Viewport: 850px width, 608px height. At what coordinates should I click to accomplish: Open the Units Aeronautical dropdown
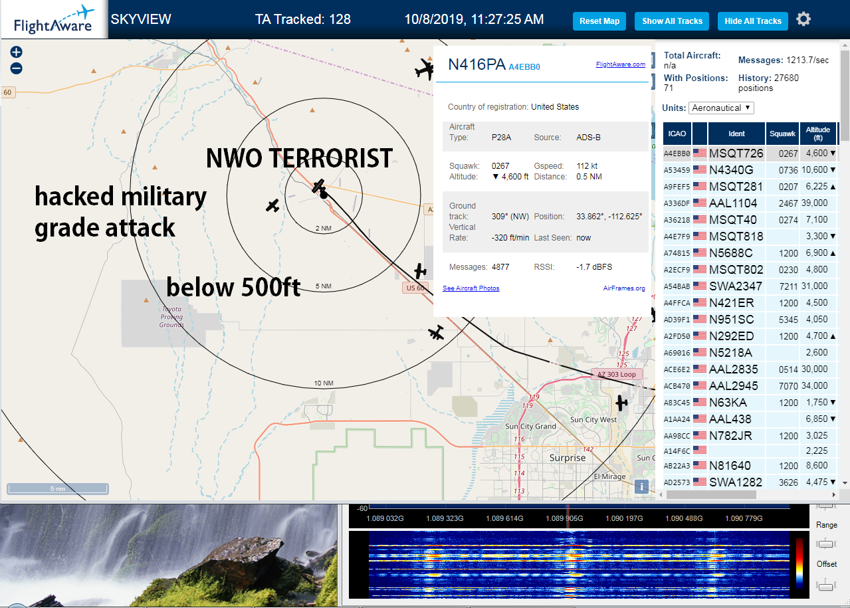click(x=721, y=108)
